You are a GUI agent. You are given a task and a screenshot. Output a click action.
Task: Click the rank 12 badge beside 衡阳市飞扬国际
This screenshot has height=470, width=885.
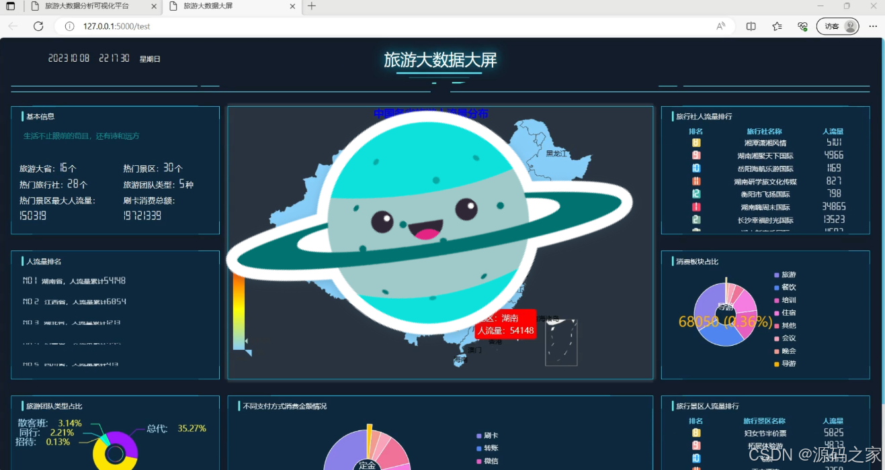696,193
